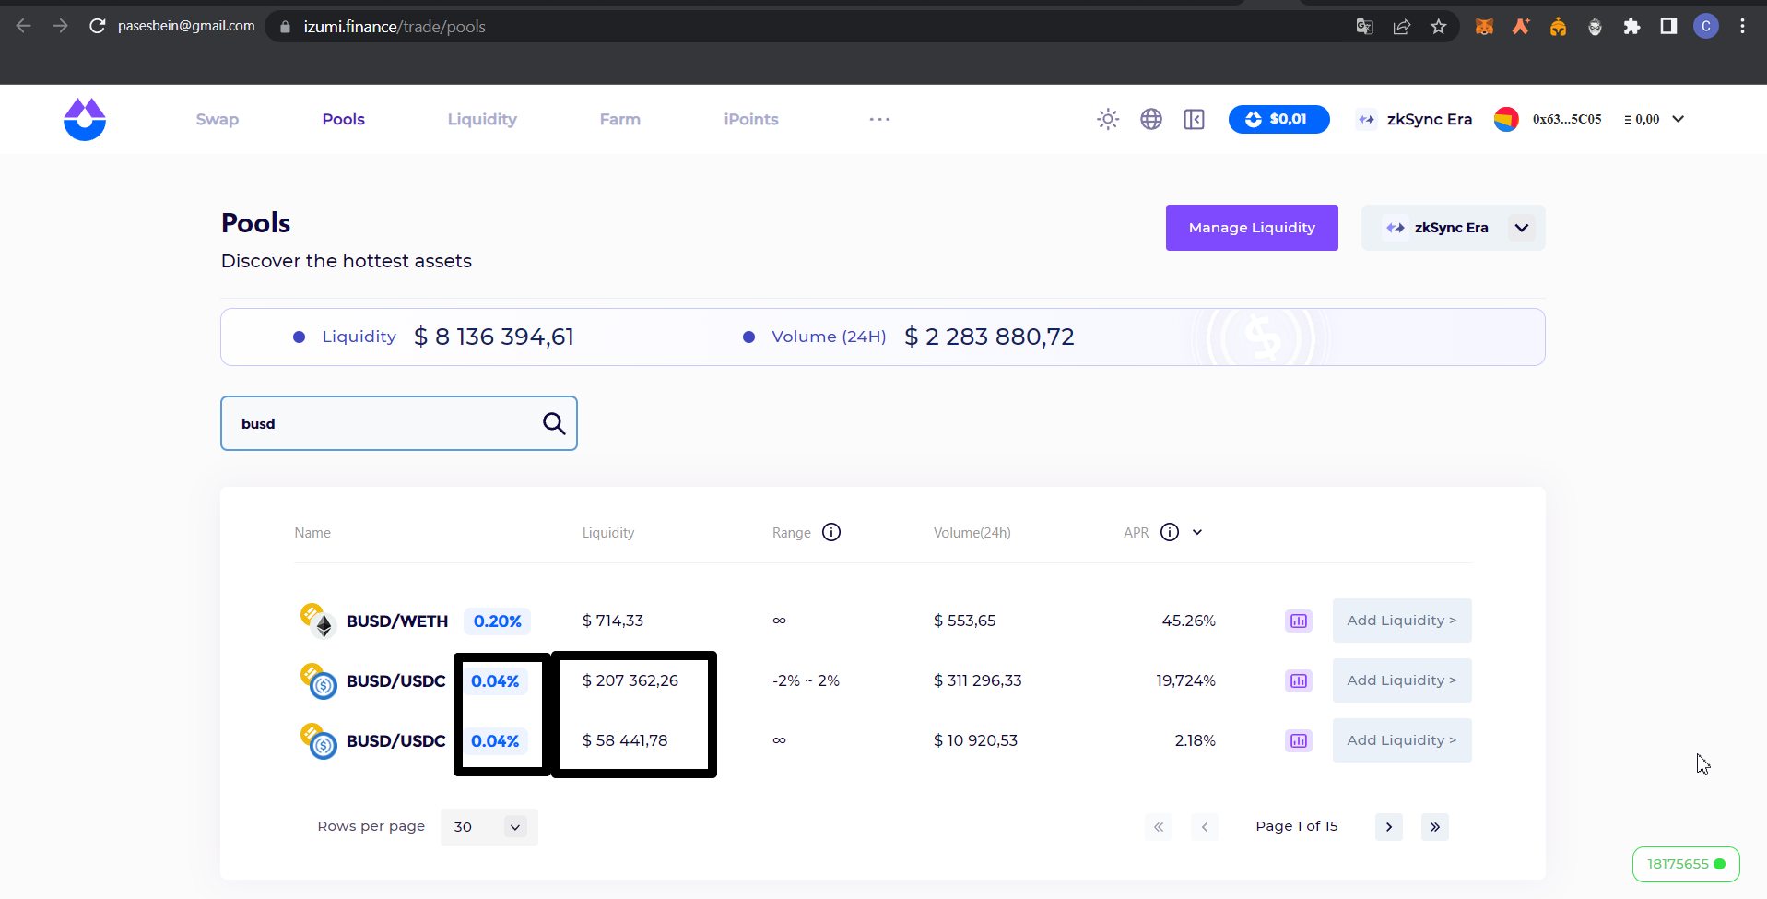Click the share page icon

1402,27
